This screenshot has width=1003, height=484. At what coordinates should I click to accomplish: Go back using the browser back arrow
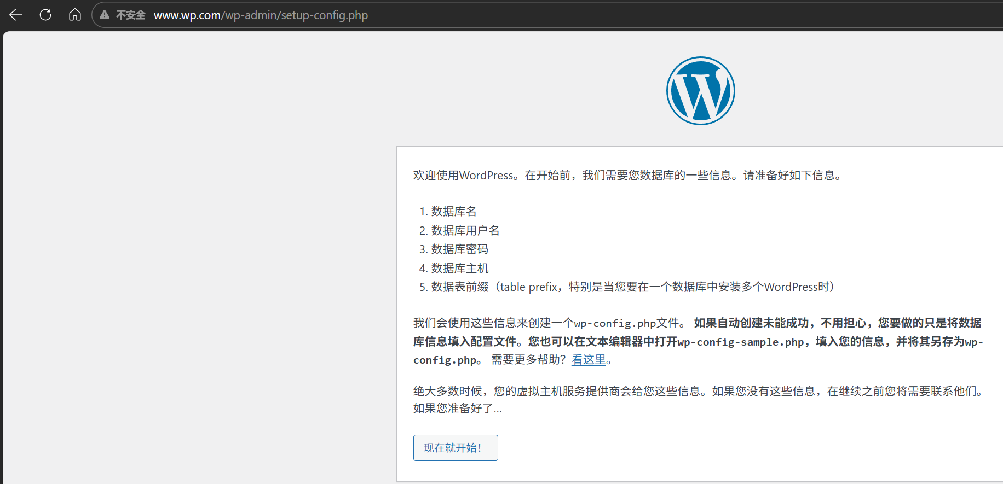pos(16,15)
